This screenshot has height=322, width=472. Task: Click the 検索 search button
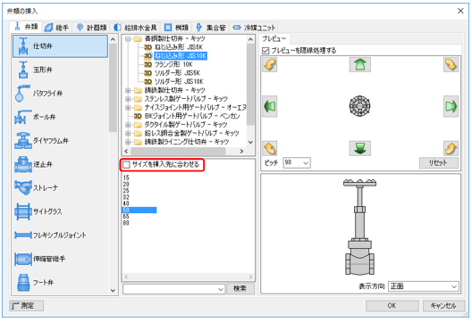tap(240, 289)
